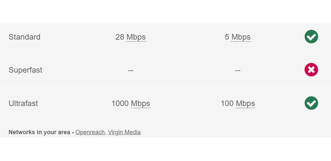Click the number 100 in Ultrafast row
Screen dimensions: 331x161
(x=227, y=104)
